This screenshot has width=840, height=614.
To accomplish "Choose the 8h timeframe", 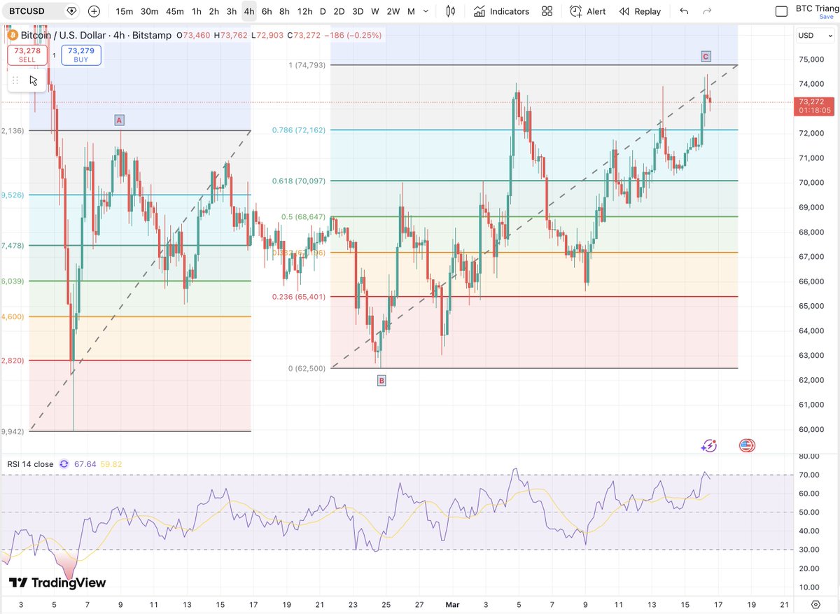I will click(x=284, y=11).
